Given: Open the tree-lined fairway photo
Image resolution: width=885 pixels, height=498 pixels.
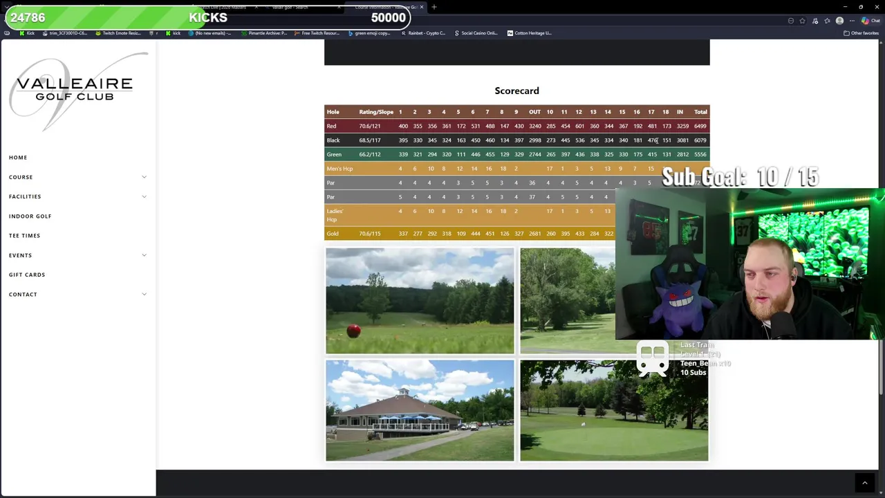Looking at the screenshot, I should [568, 301].
